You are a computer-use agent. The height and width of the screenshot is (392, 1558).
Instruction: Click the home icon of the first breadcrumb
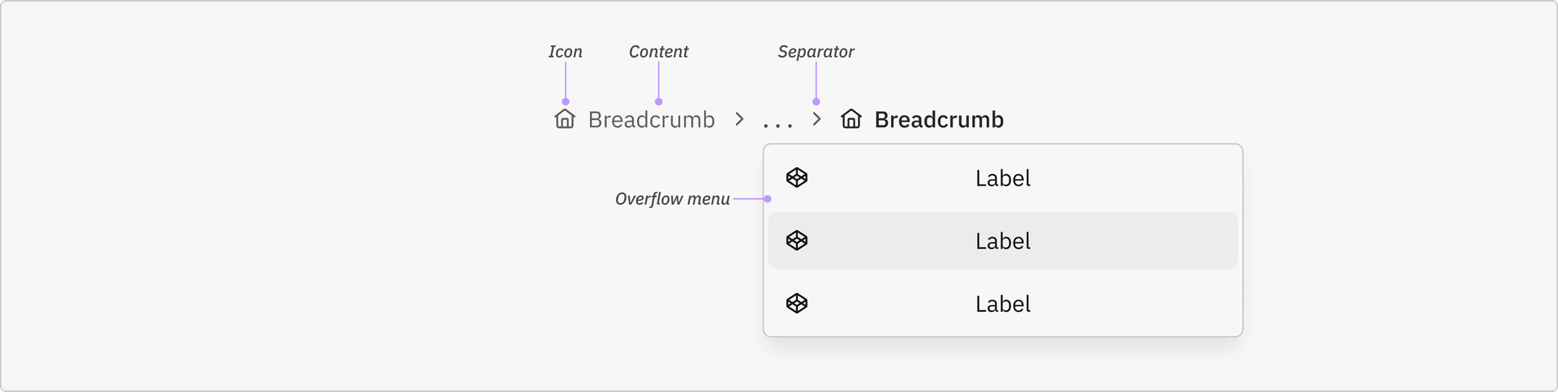click(565, 119)
